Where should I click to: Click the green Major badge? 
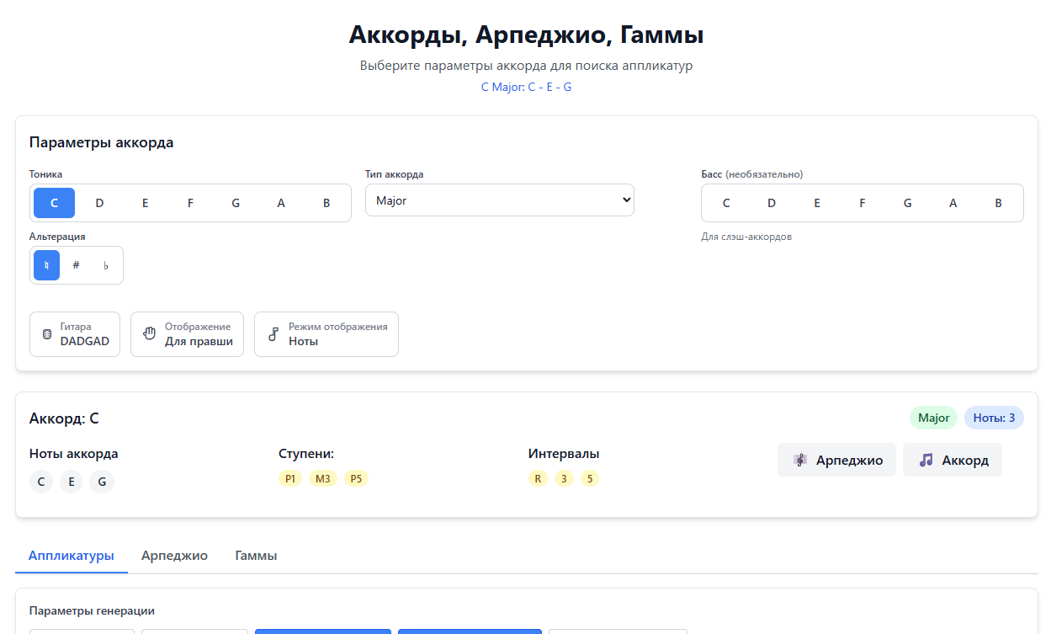click(933, 418)
